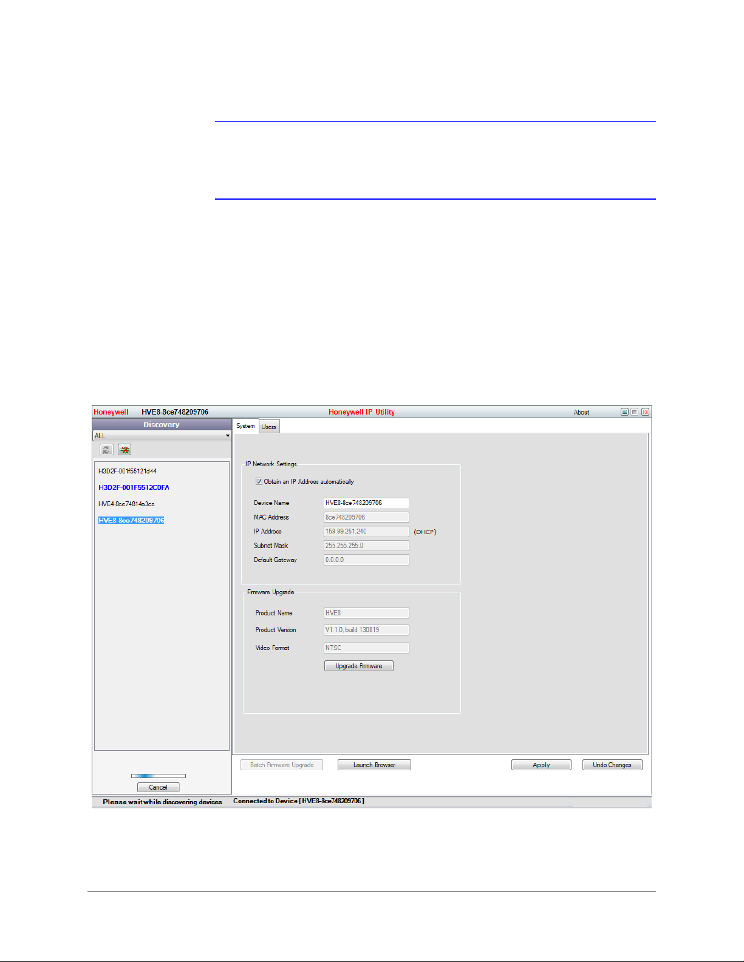Click the Connected to Device status text
The image size is (744, 962).
tap(299, 801)
